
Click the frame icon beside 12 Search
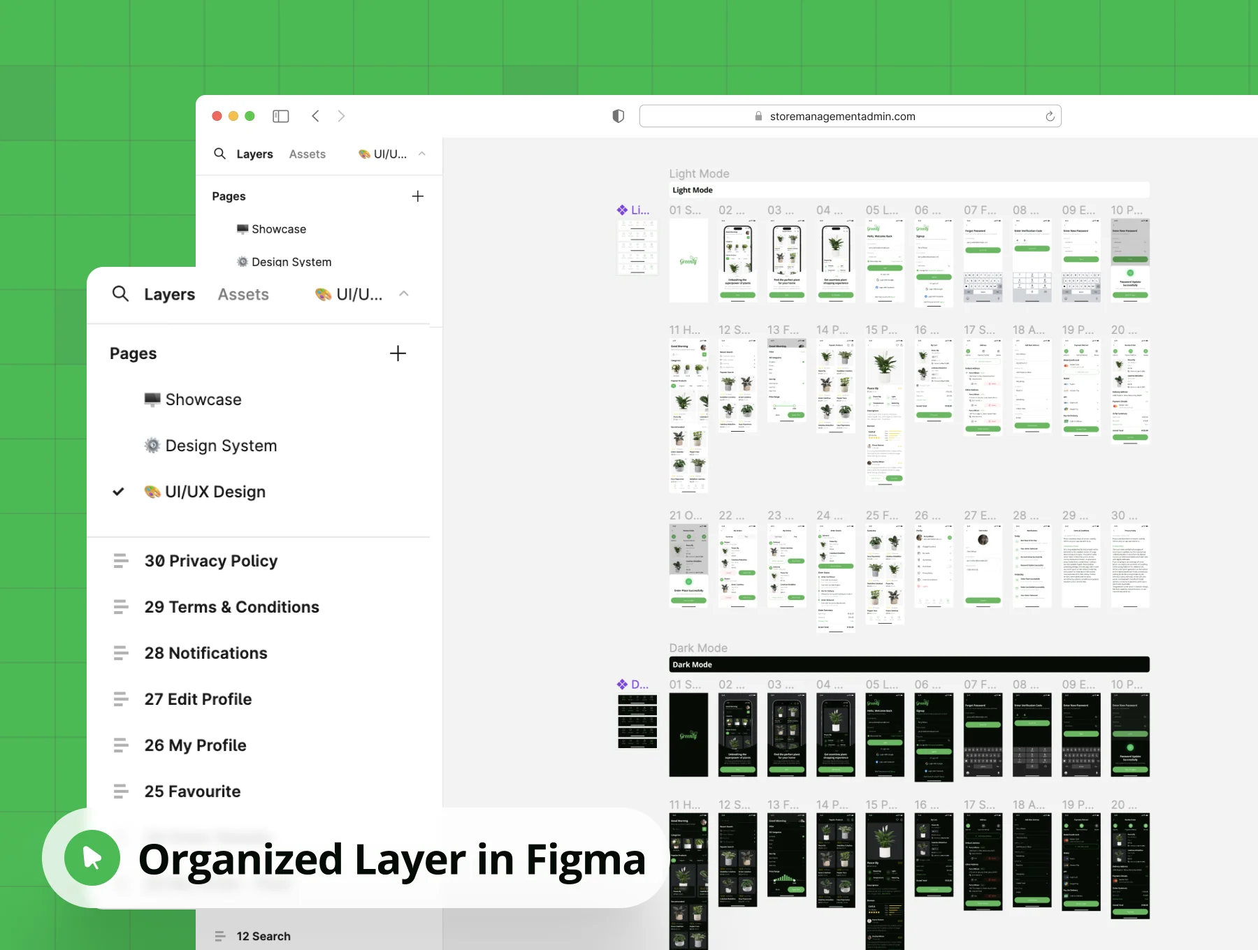coord(220,936)
